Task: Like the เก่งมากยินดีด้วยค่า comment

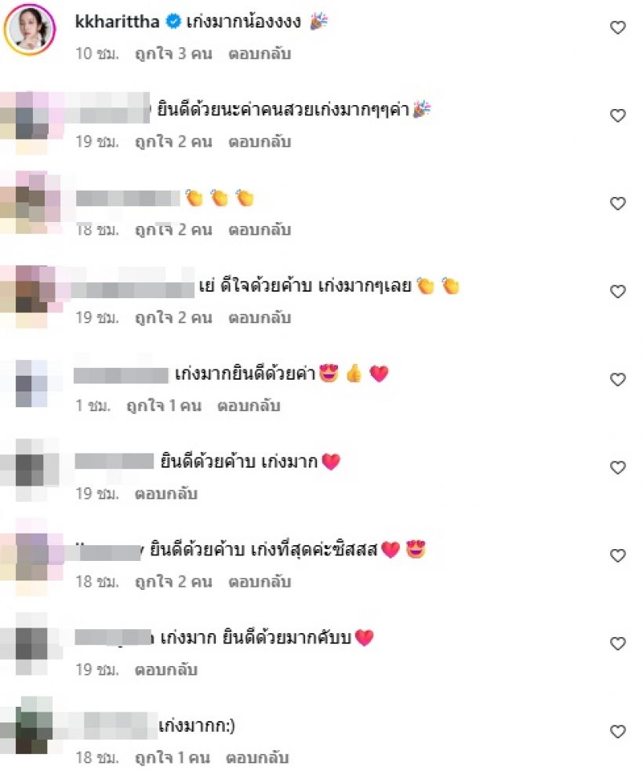Action: pos(617,380)
